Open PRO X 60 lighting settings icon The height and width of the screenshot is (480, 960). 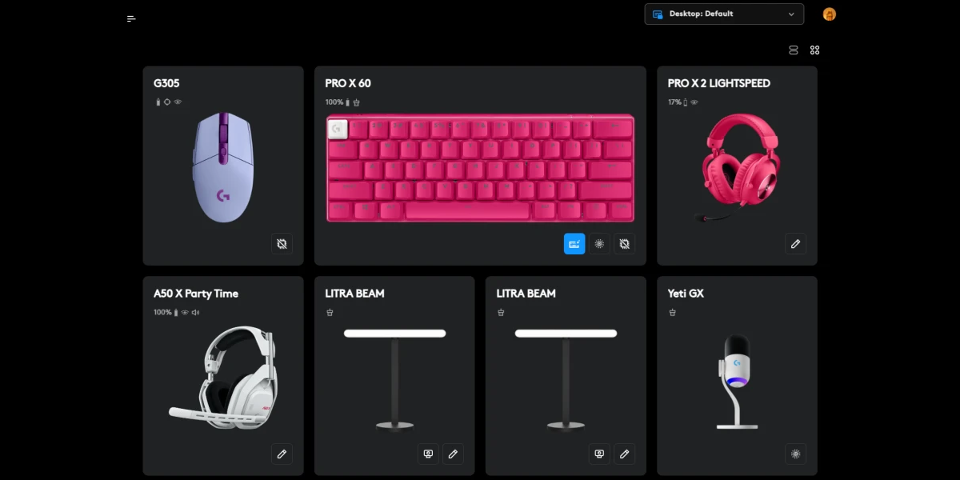point(599,244)
